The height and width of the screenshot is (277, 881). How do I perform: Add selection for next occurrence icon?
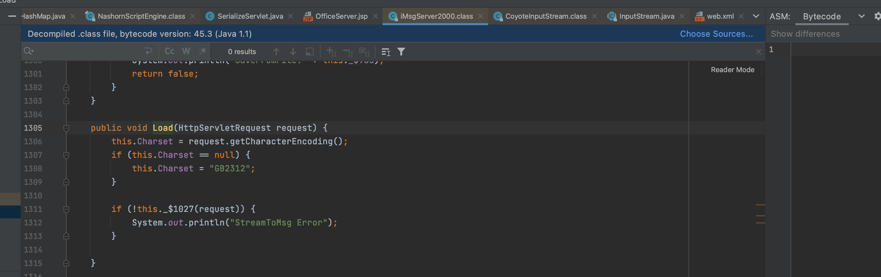pos(331,52)
